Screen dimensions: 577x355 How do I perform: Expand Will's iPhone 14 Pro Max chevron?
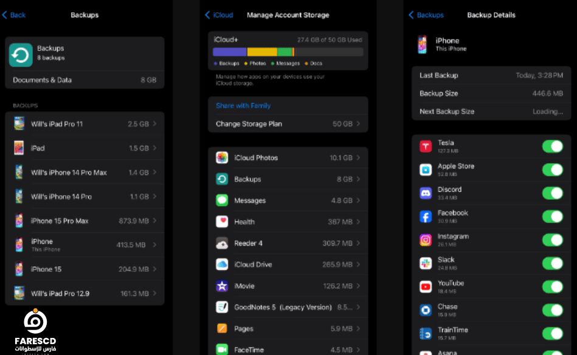pyautogui.click(x=155, y=172)
